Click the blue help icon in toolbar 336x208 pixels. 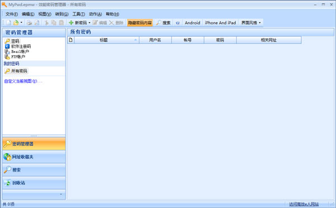178,22
